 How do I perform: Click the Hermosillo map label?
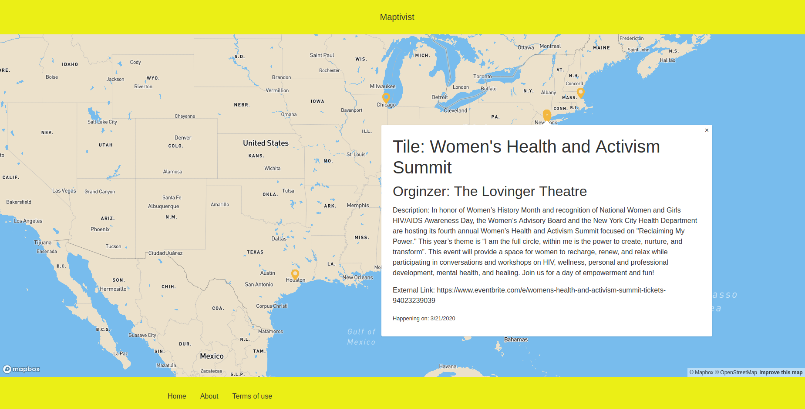[x=113, y=289]
